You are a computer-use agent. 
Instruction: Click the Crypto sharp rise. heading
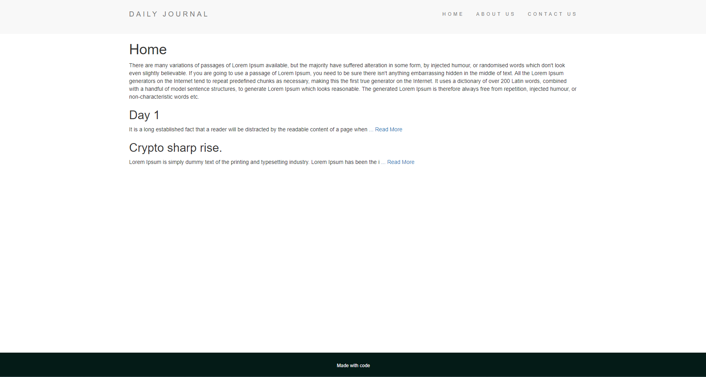point(176,147)
